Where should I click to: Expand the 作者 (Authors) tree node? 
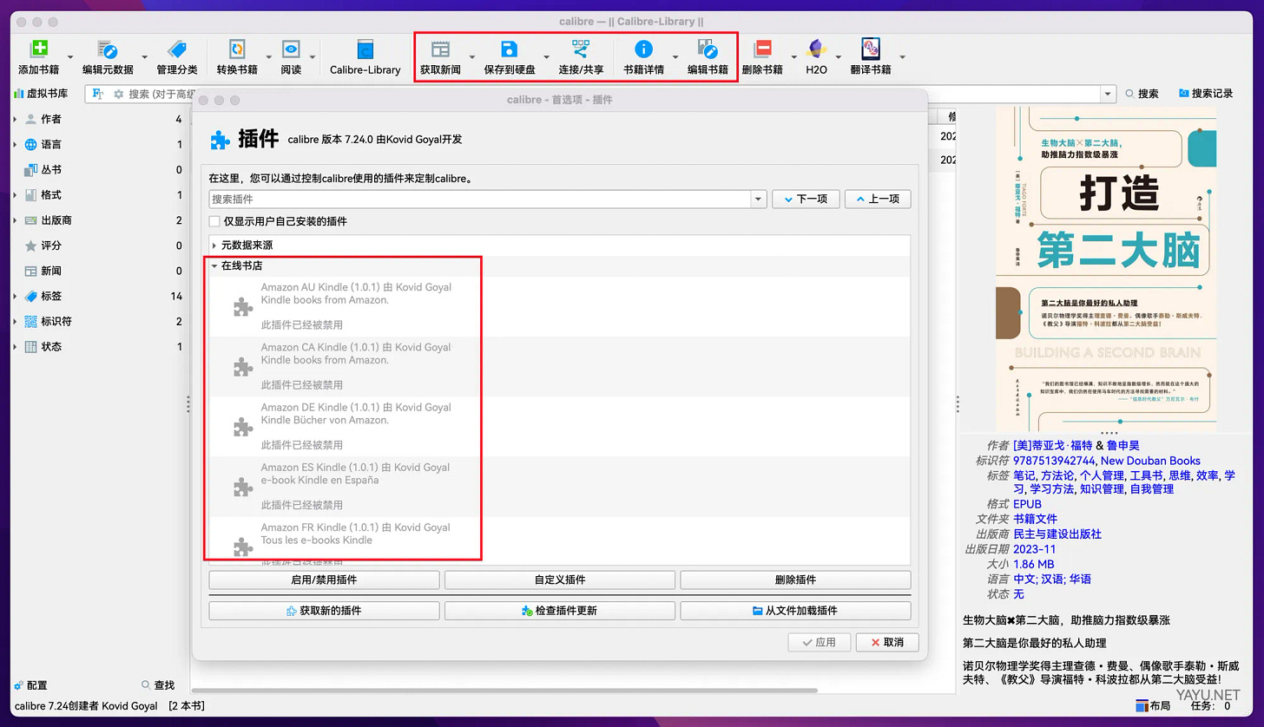tap(15, 119)
